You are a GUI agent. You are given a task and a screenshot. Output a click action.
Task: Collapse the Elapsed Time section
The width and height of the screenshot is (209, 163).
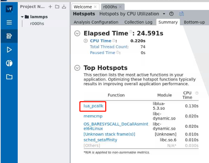[x=77, y=33]
